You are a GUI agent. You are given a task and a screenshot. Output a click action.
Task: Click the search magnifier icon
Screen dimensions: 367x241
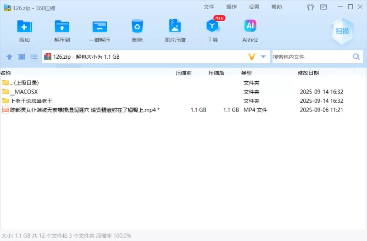click(x=356, y=56)
